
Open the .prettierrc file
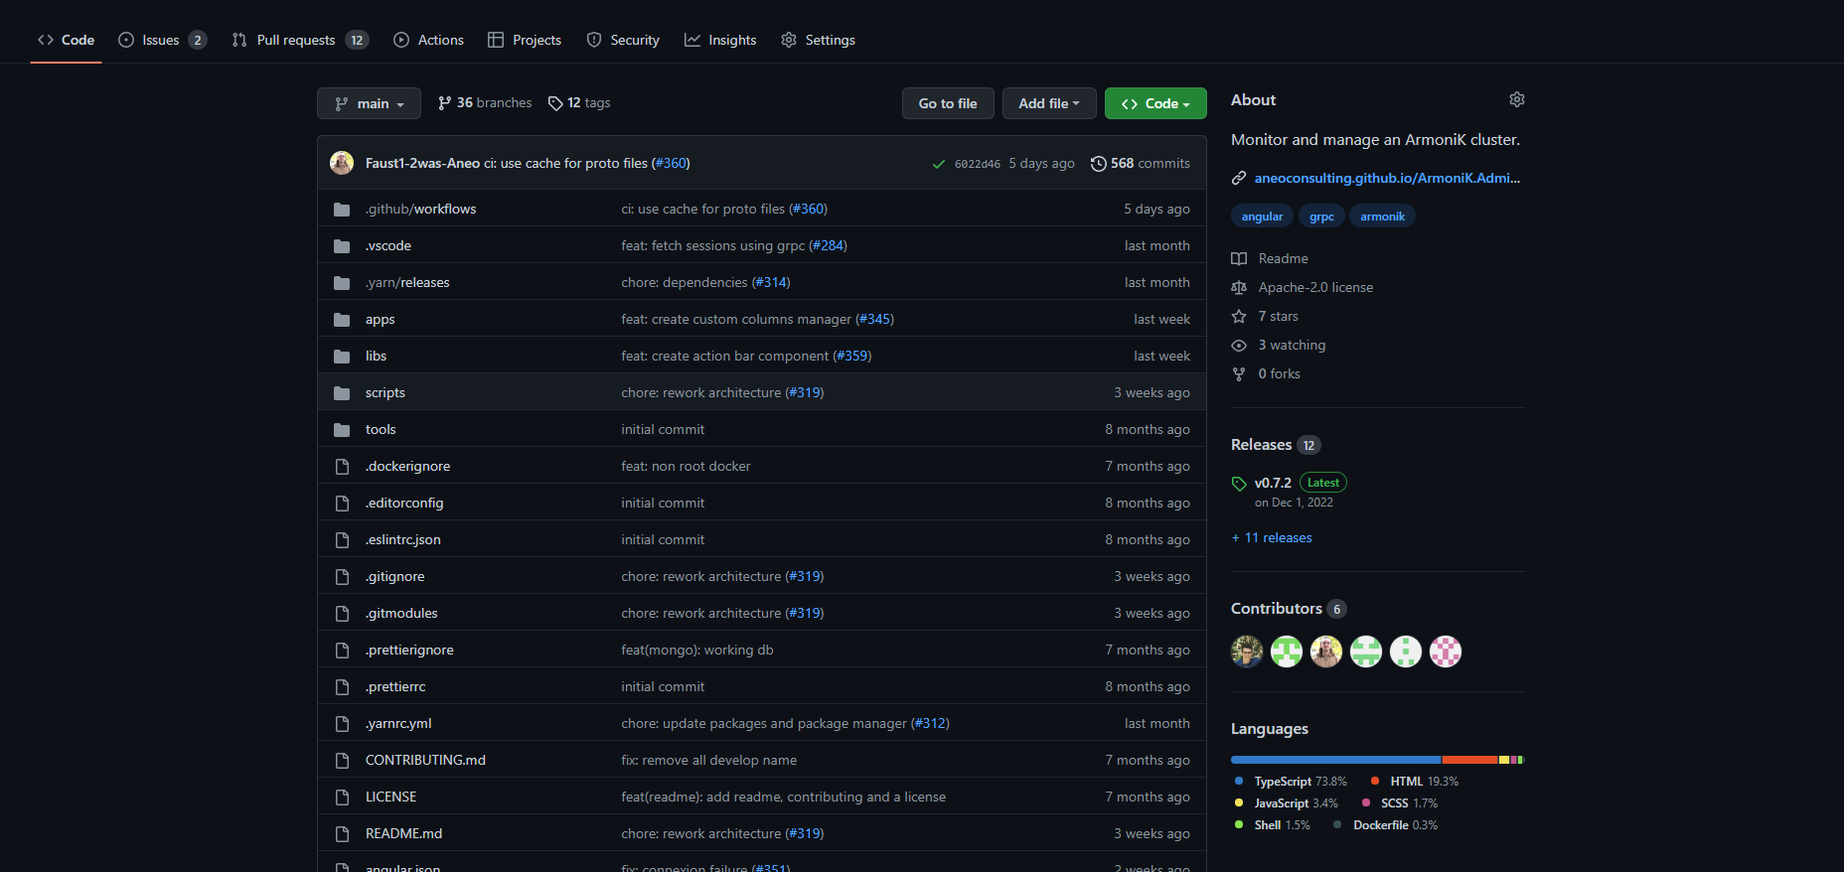tap(395, 687)
